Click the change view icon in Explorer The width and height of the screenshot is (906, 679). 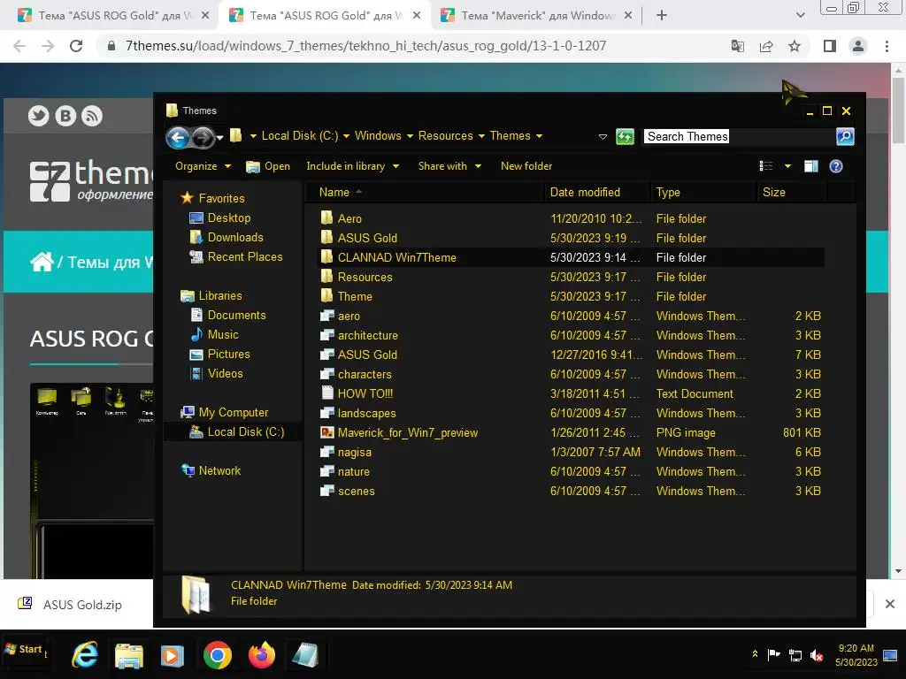click(766, 166)
